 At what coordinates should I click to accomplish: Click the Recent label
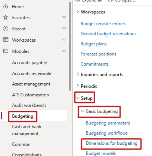coord(19,29)
